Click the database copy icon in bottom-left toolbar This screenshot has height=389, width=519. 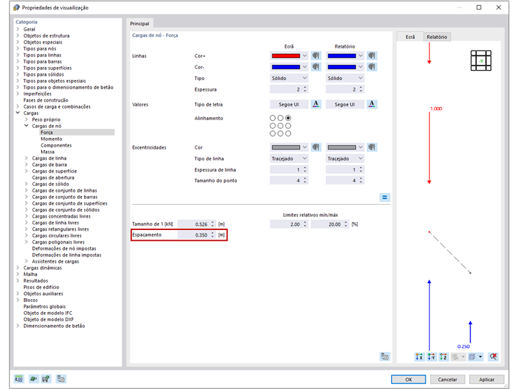(x=61, y=379)
